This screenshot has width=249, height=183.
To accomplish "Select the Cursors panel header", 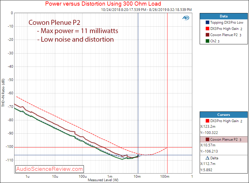I will click(x=224, y=115).
